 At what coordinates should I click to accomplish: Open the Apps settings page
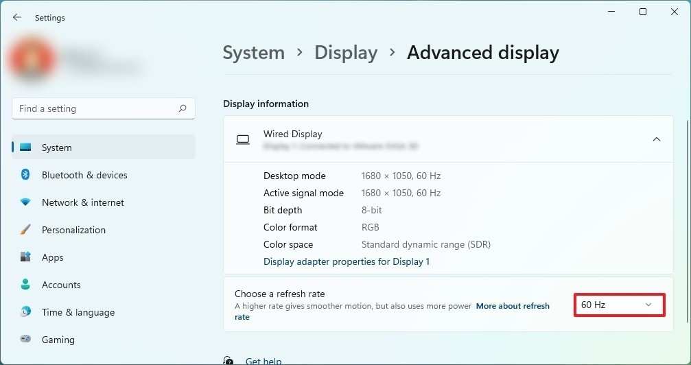point(103,257)
